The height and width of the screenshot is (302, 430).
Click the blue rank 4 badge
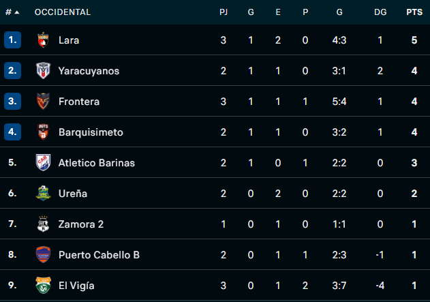click(x=13, y=132)
